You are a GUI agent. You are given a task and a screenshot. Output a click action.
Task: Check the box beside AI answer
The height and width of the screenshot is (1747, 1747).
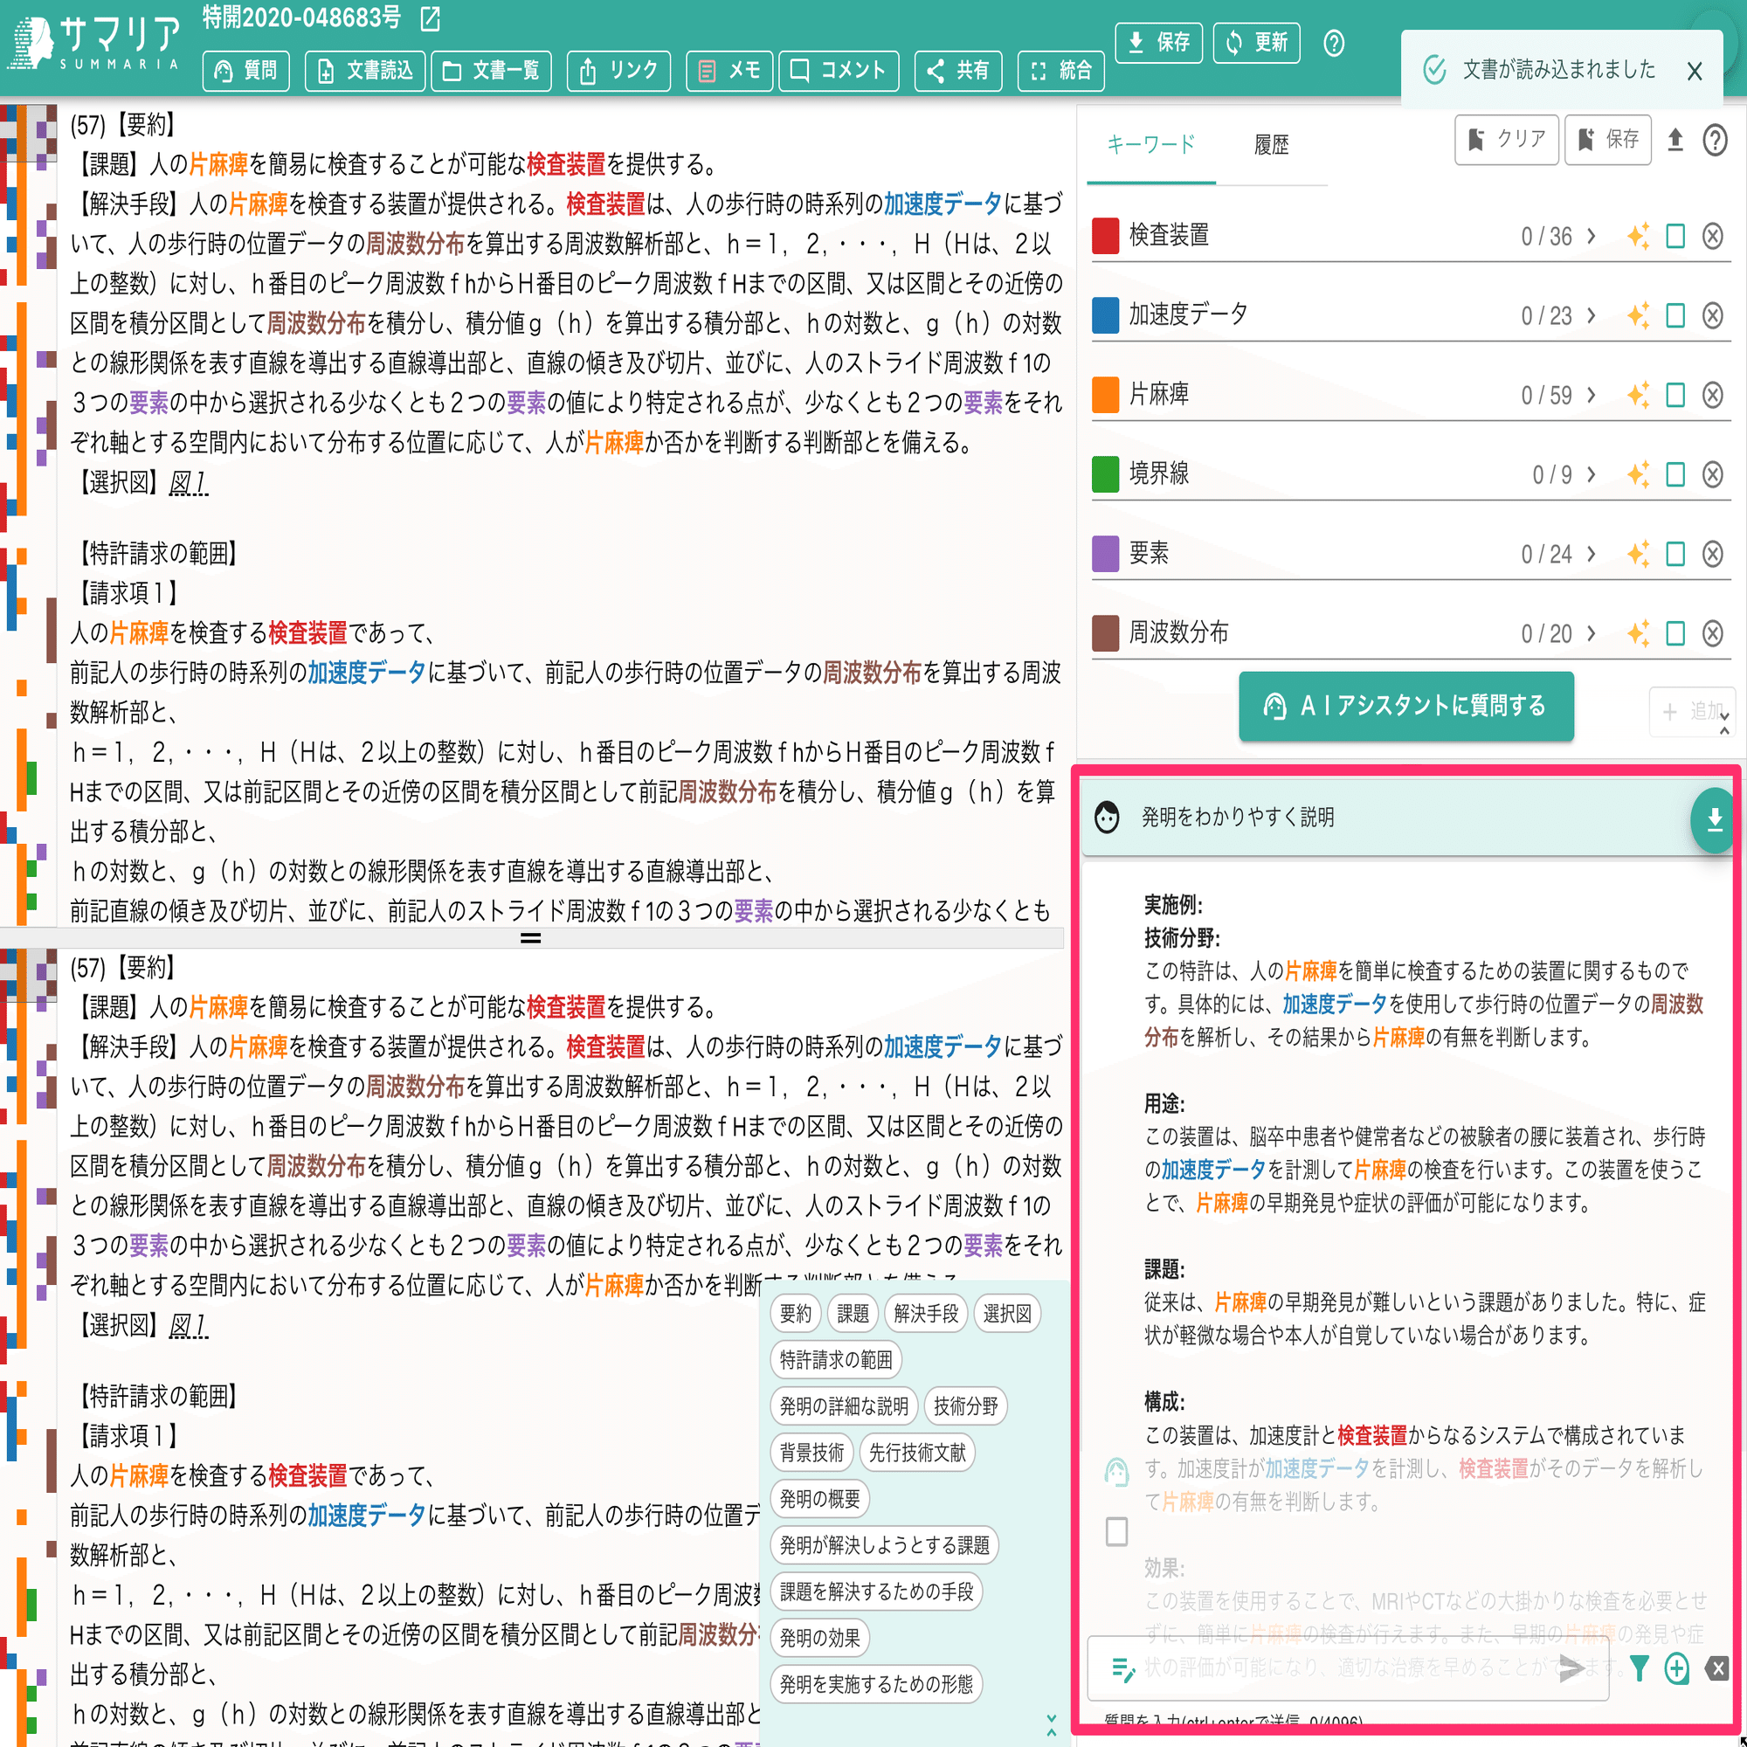pos(1116,1532)
